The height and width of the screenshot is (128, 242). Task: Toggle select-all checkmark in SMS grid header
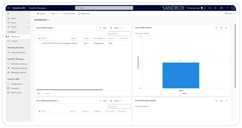point(40,38)
